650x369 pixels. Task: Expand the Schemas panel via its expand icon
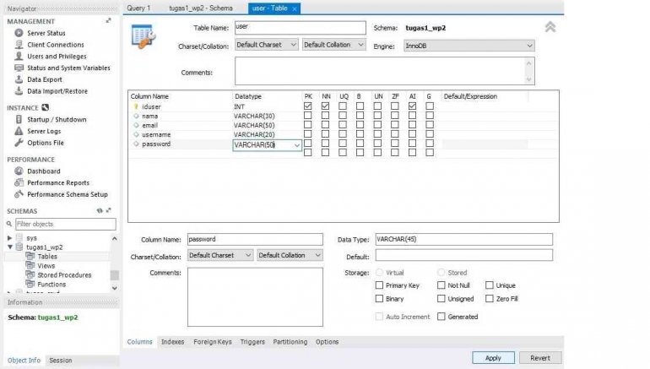(x=109, y=210)
